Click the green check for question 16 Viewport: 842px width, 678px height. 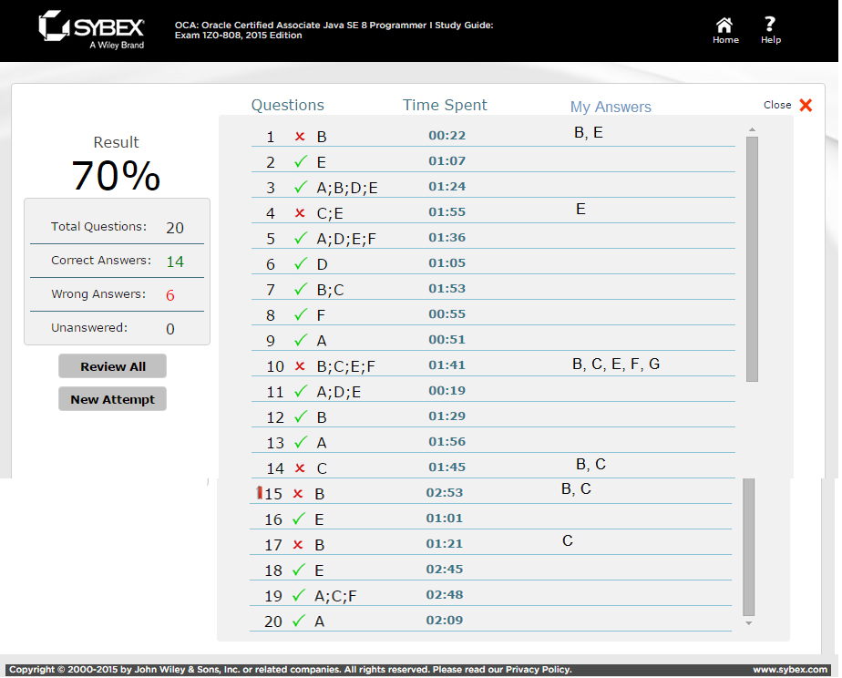299,519
